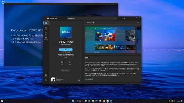Open the partially visible second screenshot
Screen dimensions: 184x103
(x=139, y=40)
